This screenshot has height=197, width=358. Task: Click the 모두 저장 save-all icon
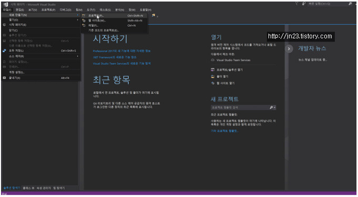point(4,50)
